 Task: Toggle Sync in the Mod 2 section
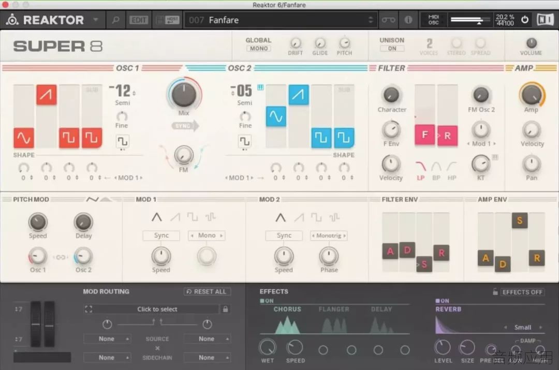click(x=284, y=235)
